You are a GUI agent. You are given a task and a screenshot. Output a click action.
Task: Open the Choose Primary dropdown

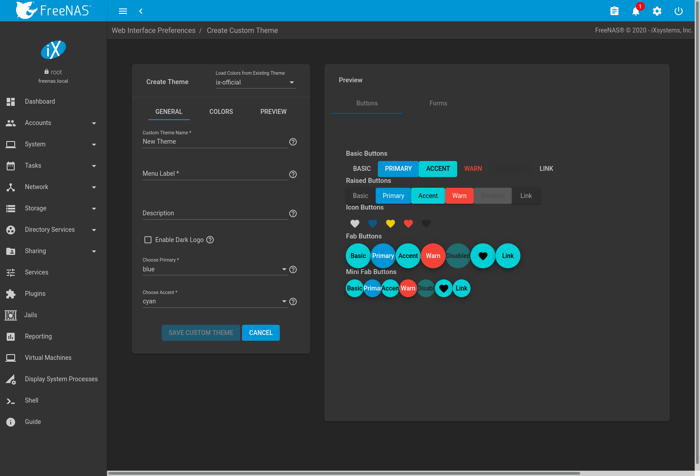[x=215, y=269]
